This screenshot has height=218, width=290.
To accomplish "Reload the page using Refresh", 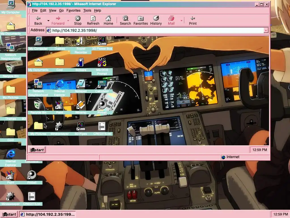I will tap(93, 20).
